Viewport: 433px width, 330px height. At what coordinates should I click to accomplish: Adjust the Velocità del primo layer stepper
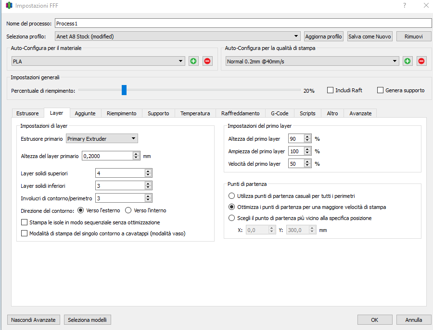tap(307, 164)
